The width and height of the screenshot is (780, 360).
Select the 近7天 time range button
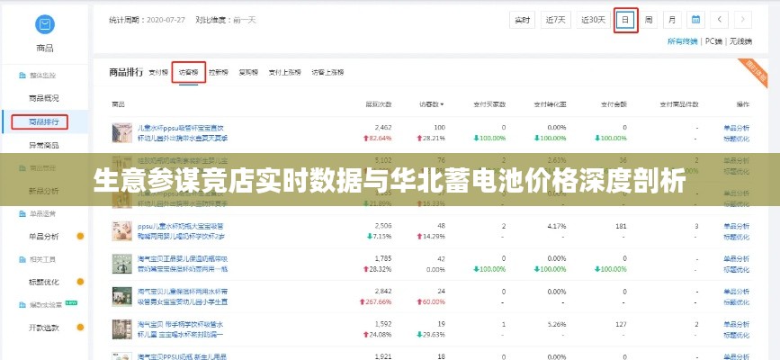[x=556, y=20]
